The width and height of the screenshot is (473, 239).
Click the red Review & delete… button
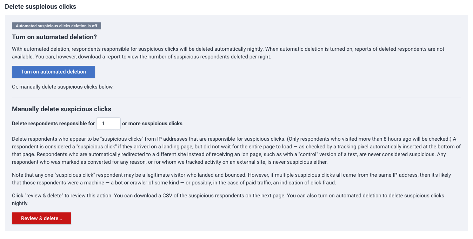pyautogui.click(x=41, y=218)
